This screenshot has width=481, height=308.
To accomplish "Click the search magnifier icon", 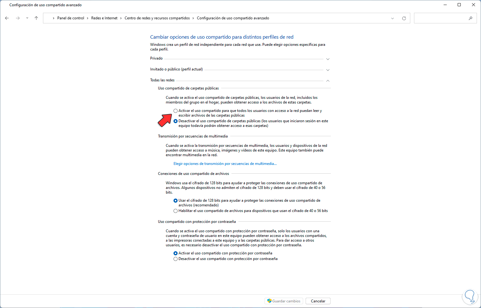I will [470, 18].
